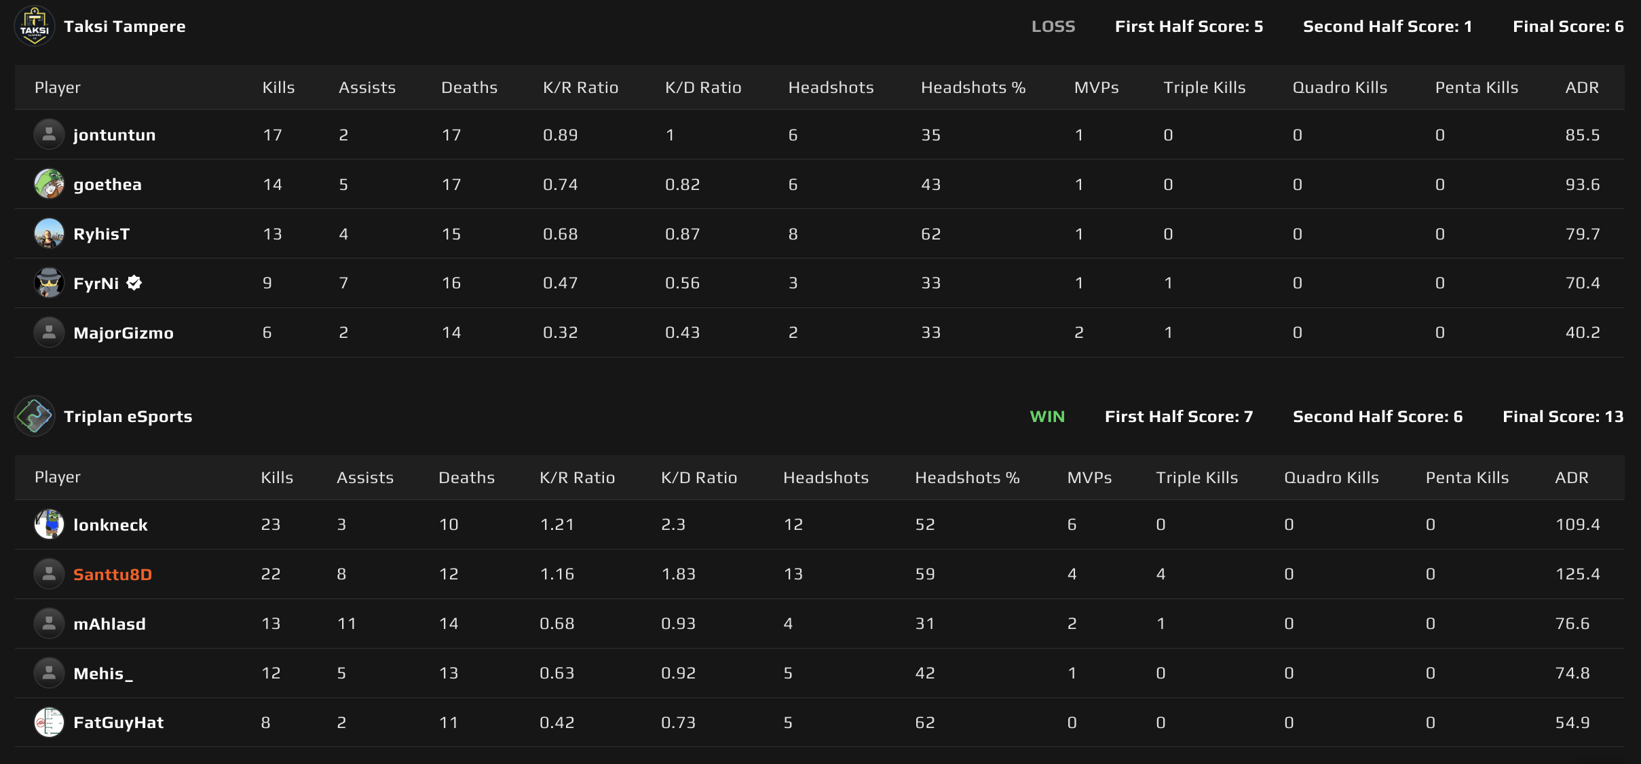Open goethea's player avatar
This screenshot has width=1641, height=764.
pyautogui.click(x=49, y=184)
